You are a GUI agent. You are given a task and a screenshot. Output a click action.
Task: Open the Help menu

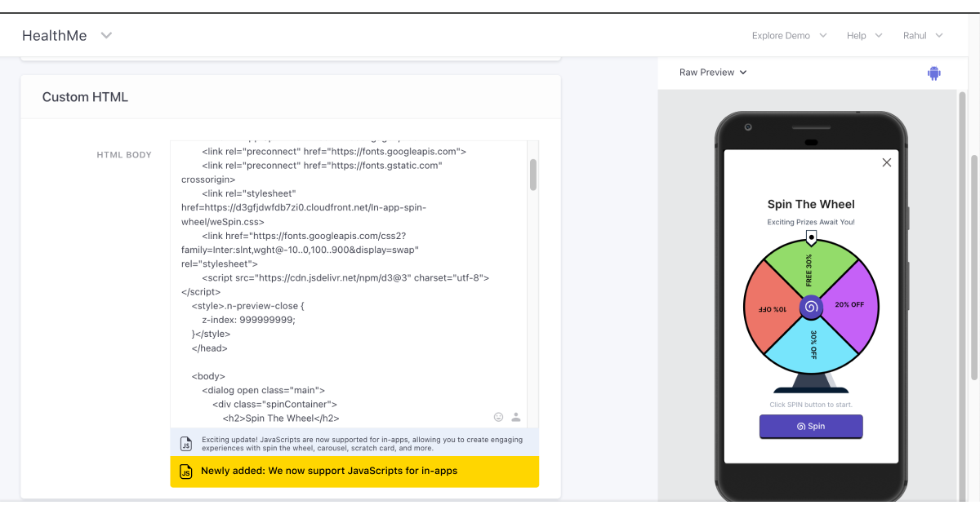tap(862, 35)
